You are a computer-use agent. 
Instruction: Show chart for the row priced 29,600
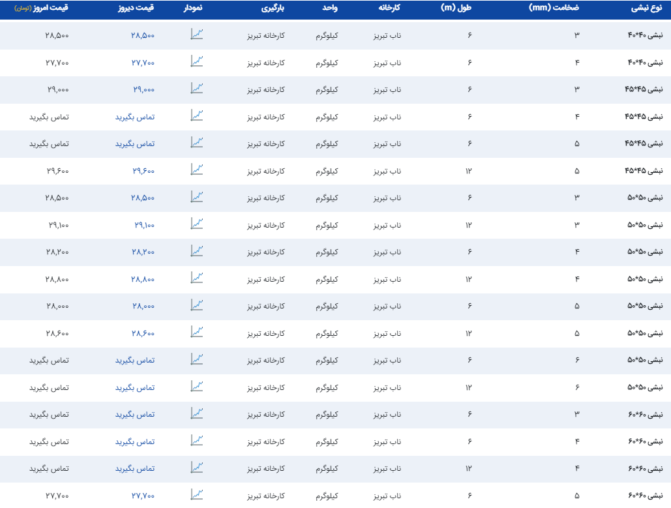(x=196, y=170)
